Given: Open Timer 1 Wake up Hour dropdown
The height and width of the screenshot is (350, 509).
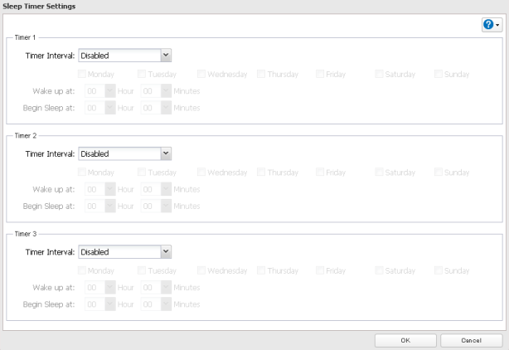Looking at the screenshot, I should click(100, 91).
